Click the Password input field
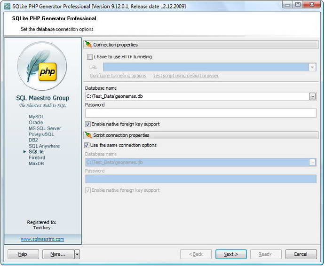 [x=201, y=113]
